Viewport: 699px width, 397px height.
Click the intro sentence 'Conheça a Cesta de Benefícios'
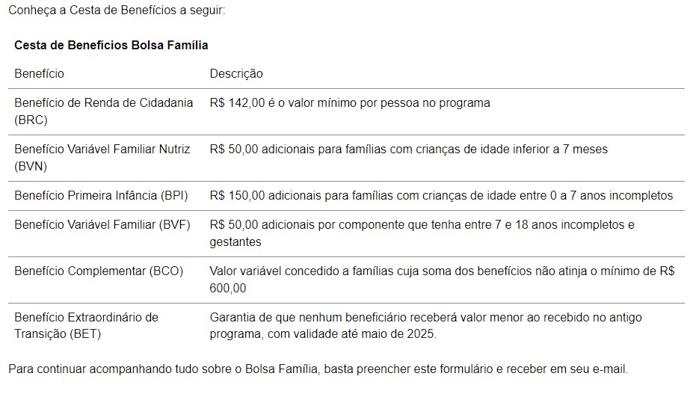coord(116,11)
